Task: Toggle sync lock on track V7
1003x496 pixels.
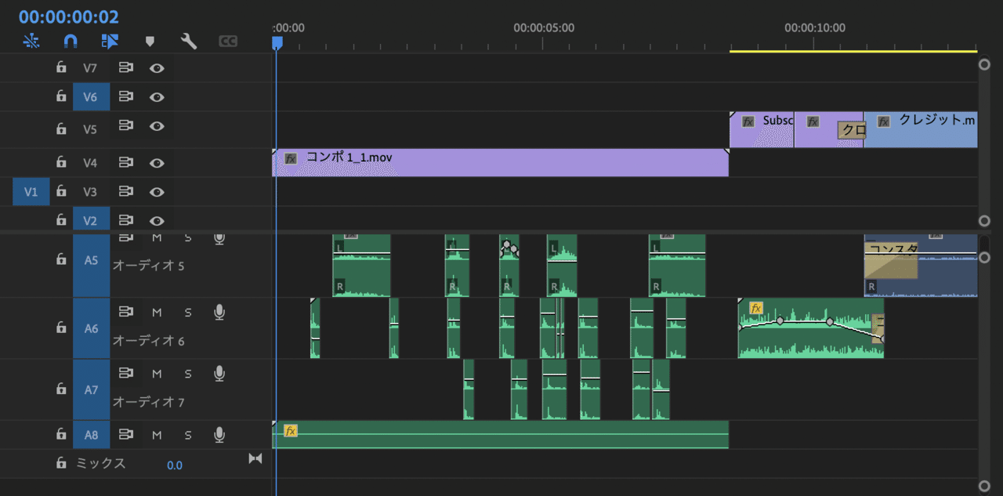Action: pyautogui.click(x=125, y=67)
